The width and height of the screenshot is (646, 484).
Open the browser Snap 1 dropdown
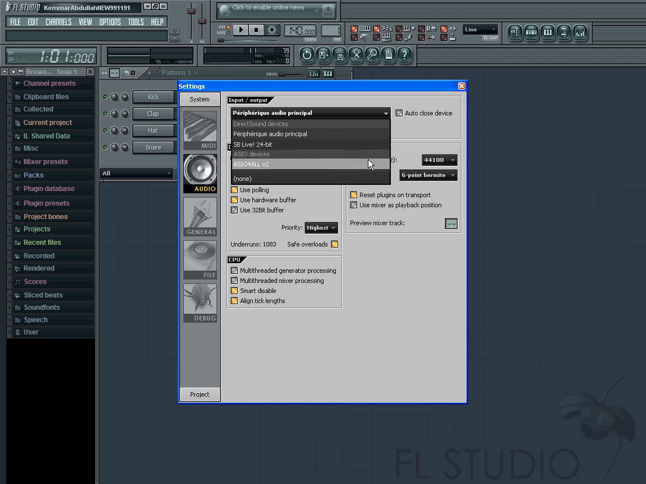(x=70, y=72)
